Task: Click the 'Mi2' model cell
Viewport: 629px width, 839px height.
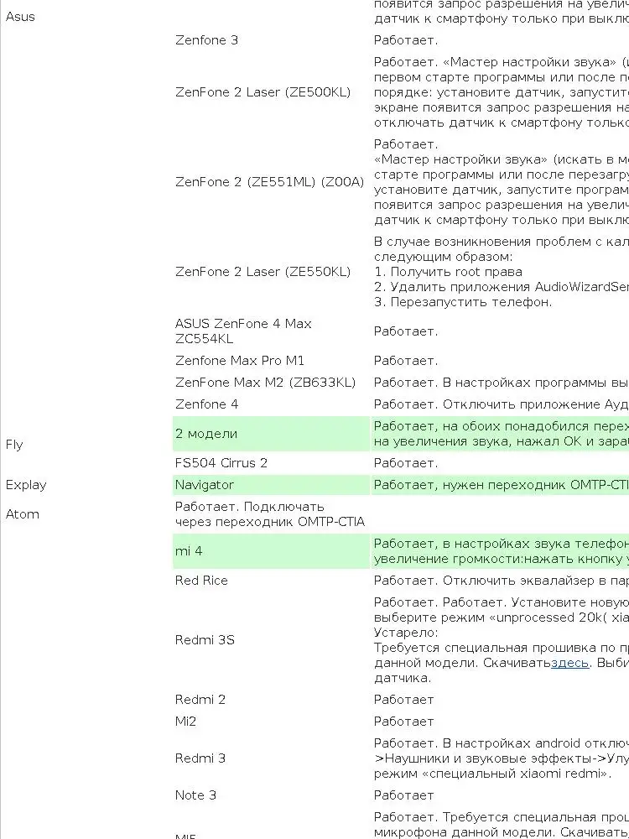Action: 185,722
